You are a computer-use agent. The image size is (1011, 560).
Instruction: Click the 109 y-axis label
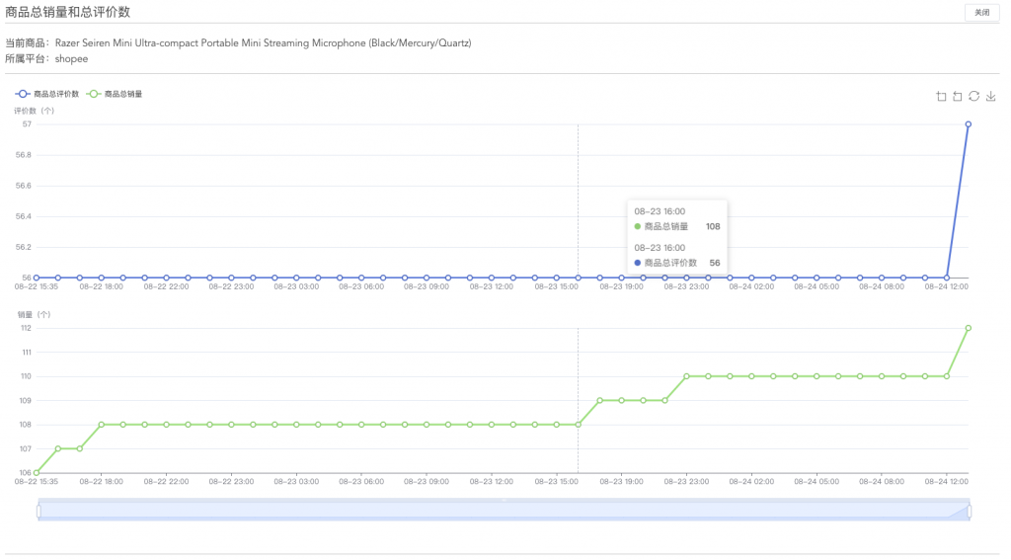(x=26, y=401)
